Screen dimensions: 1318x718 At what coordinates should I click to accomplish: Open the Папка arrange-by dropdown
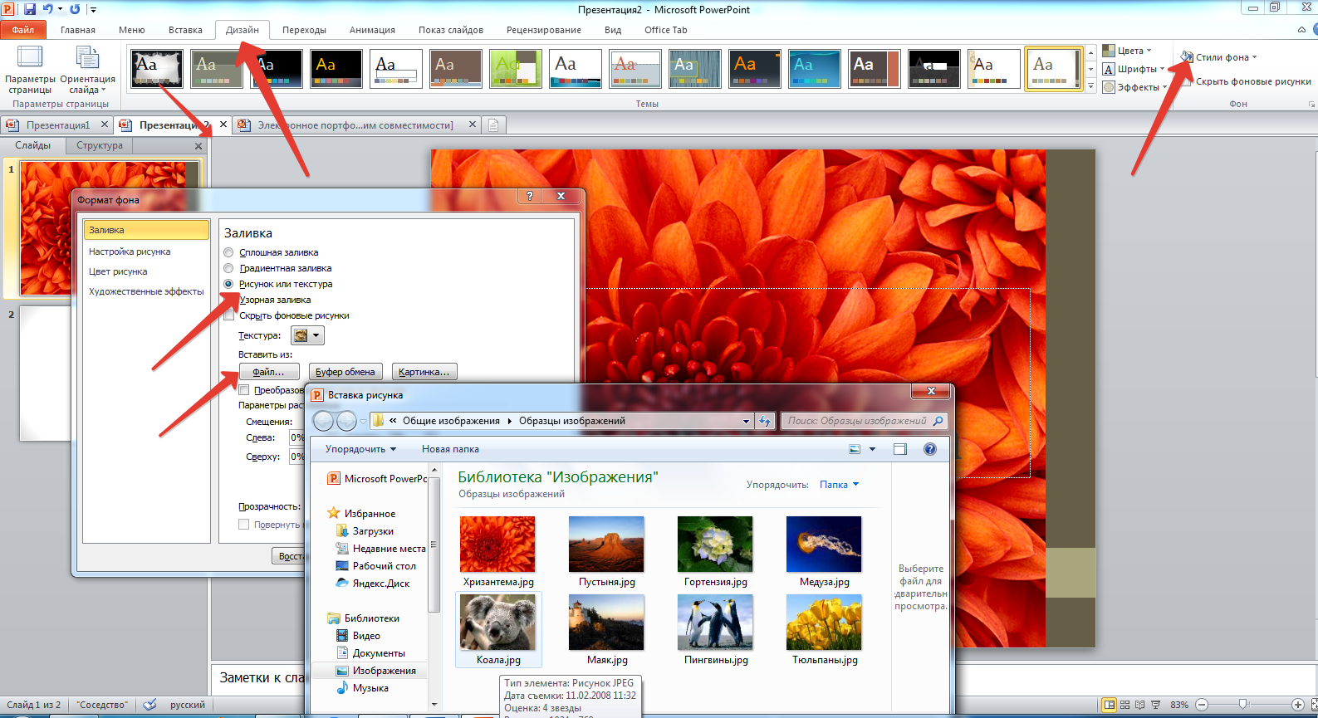click(839, 485)
